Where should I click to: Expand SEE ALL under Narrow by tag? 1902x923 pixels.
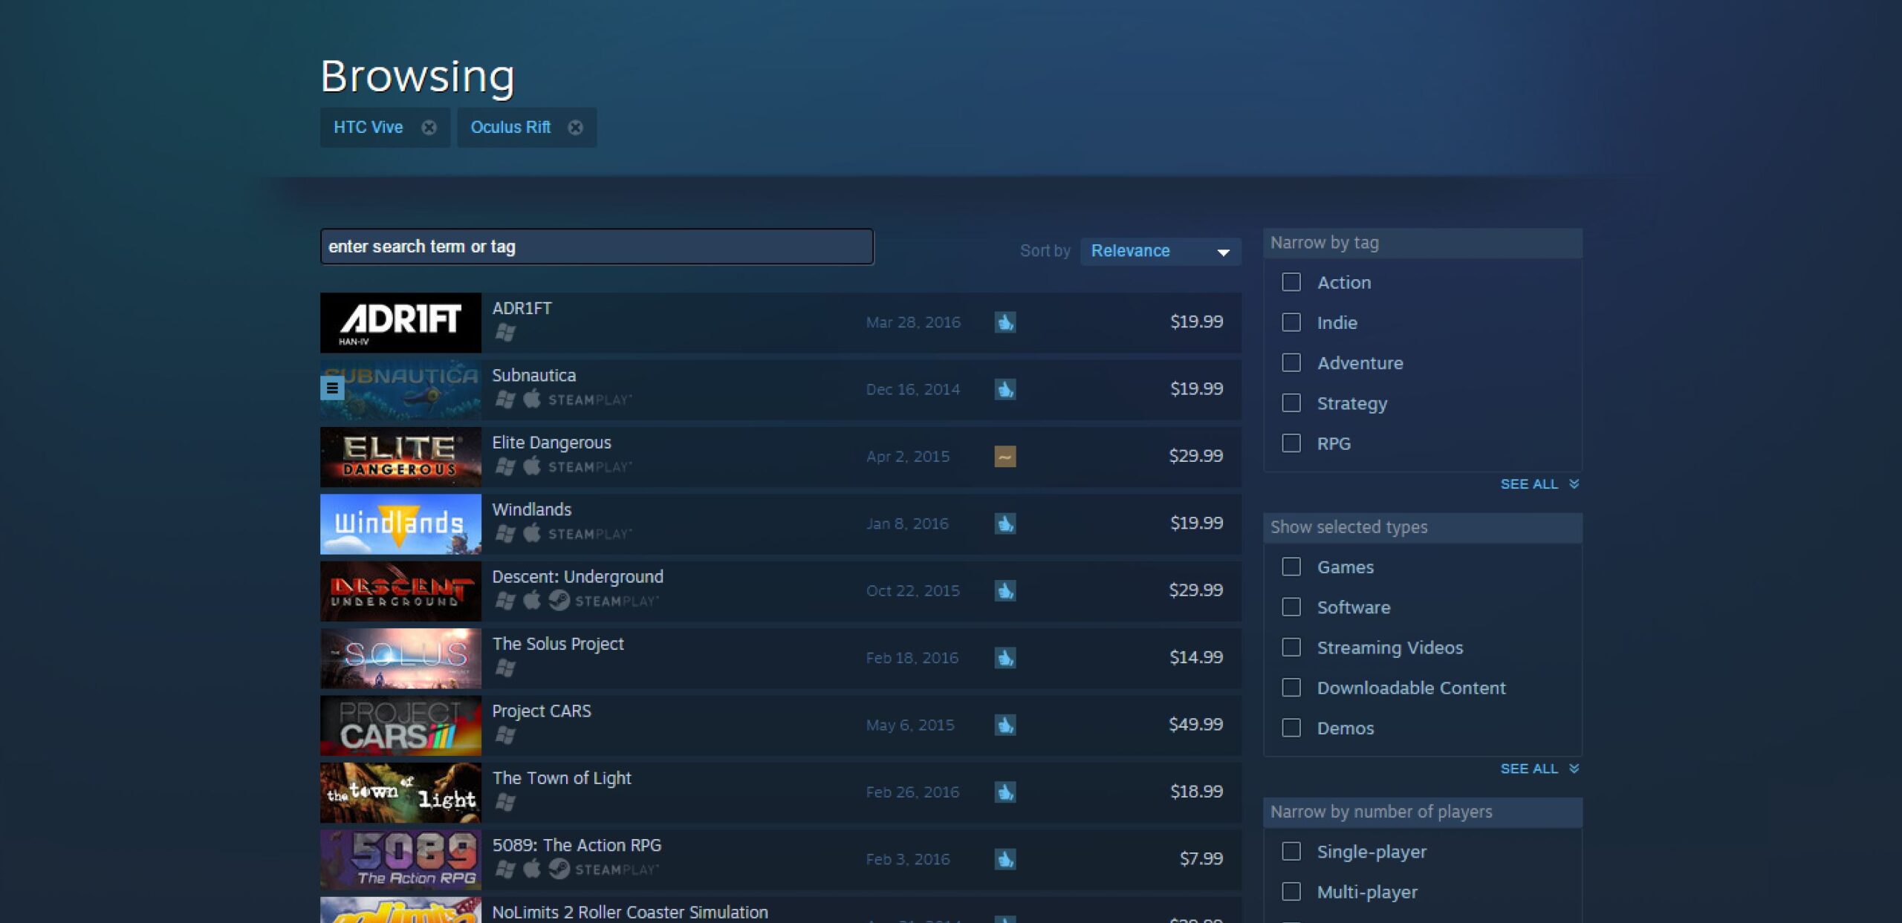[1539, 484]
